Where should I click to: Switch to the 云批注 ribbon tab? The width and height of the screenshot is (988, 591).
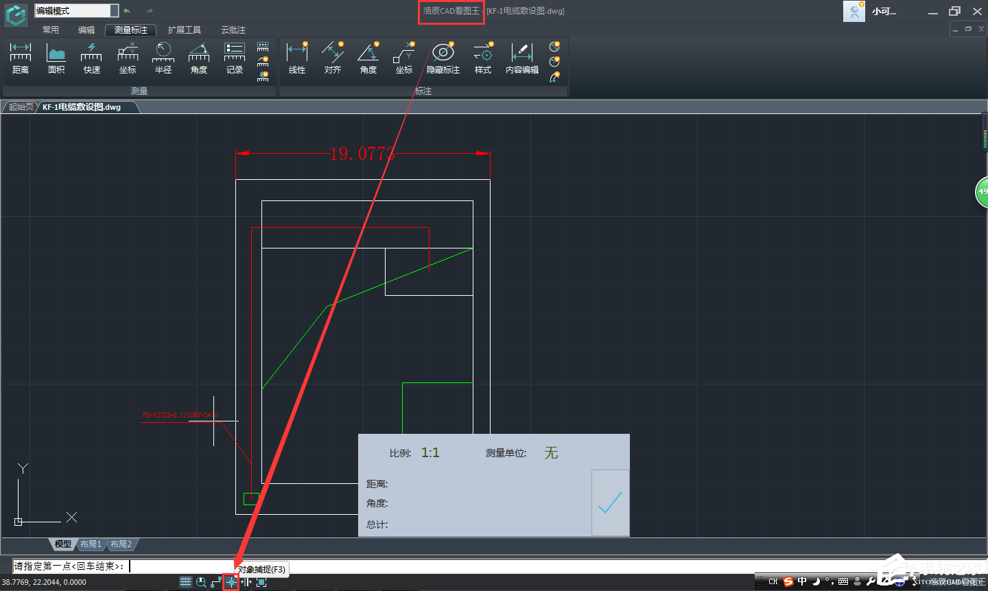click(x=233, y=30)
